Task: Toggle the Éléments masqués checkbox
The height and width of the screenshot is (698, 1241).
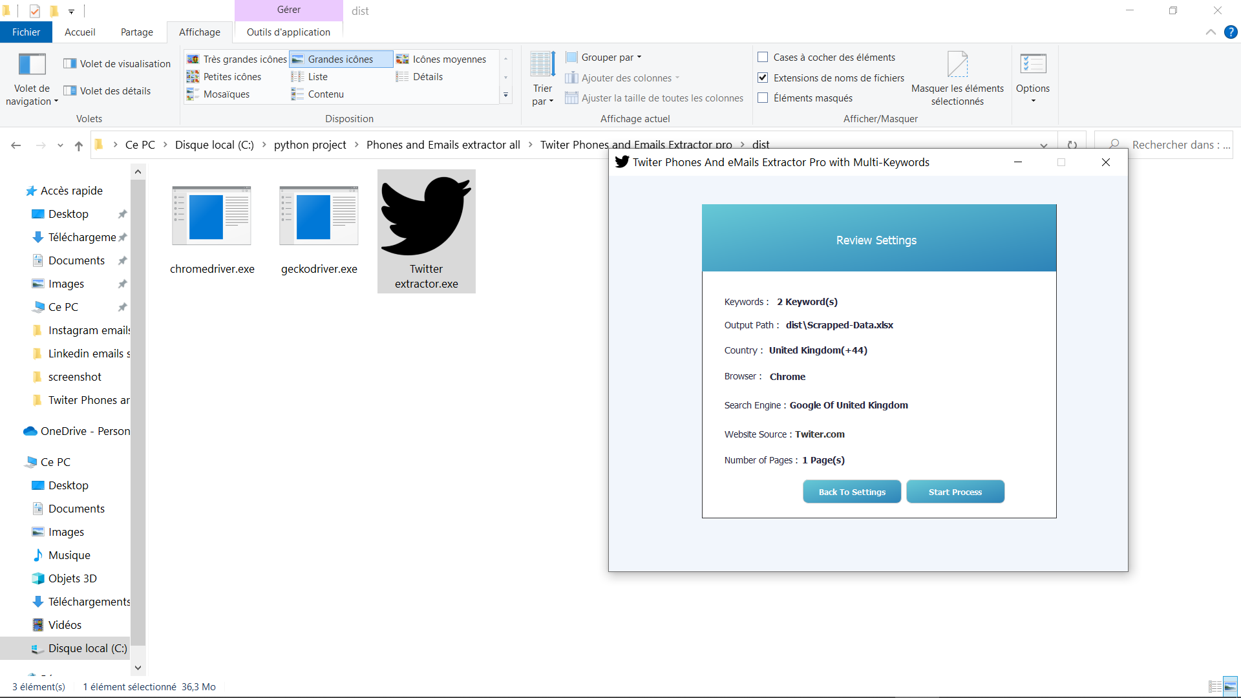Action: pyautogui.click(x=763, y=98)
